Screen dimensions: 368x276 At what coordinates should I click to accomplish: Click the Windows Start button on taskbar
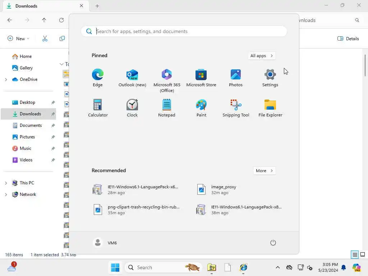pyautogui.click(x=115, y=267)
